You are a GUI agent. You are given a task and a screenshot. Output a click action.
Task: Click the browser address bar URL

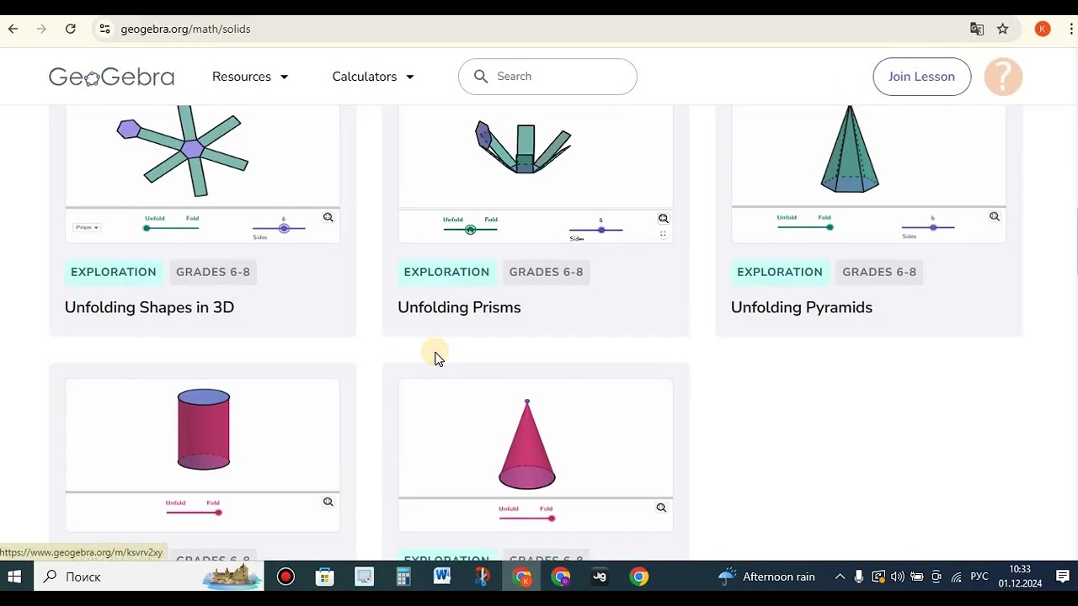185,29
